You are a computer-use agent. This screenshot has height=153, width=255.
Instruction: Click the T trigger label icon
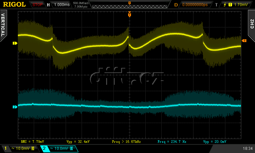[216, 5]
